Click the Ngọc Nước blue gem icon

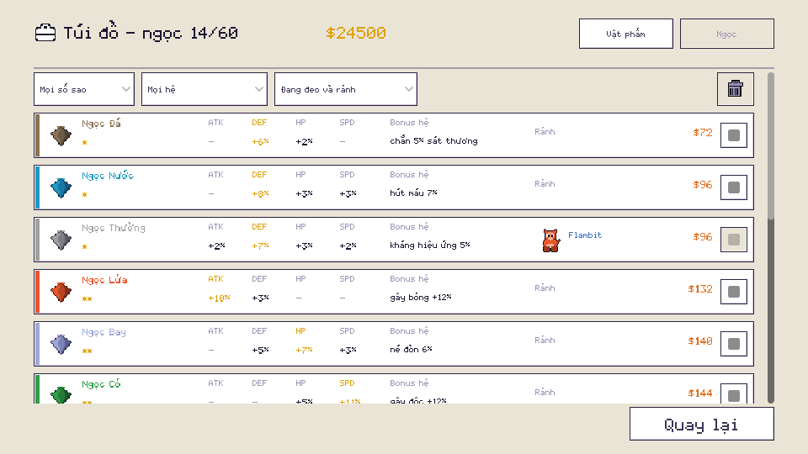pos(61,187)
